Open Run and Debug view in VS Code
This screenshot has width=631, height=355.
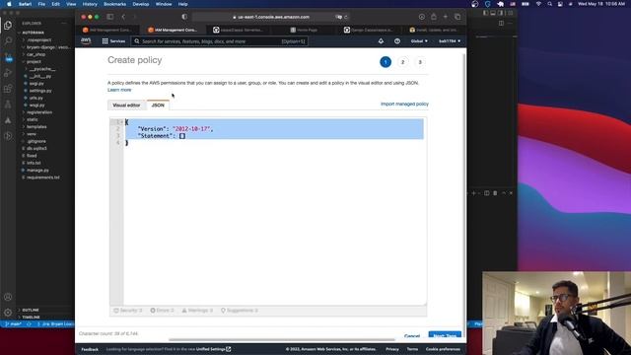tap(8, 73)
